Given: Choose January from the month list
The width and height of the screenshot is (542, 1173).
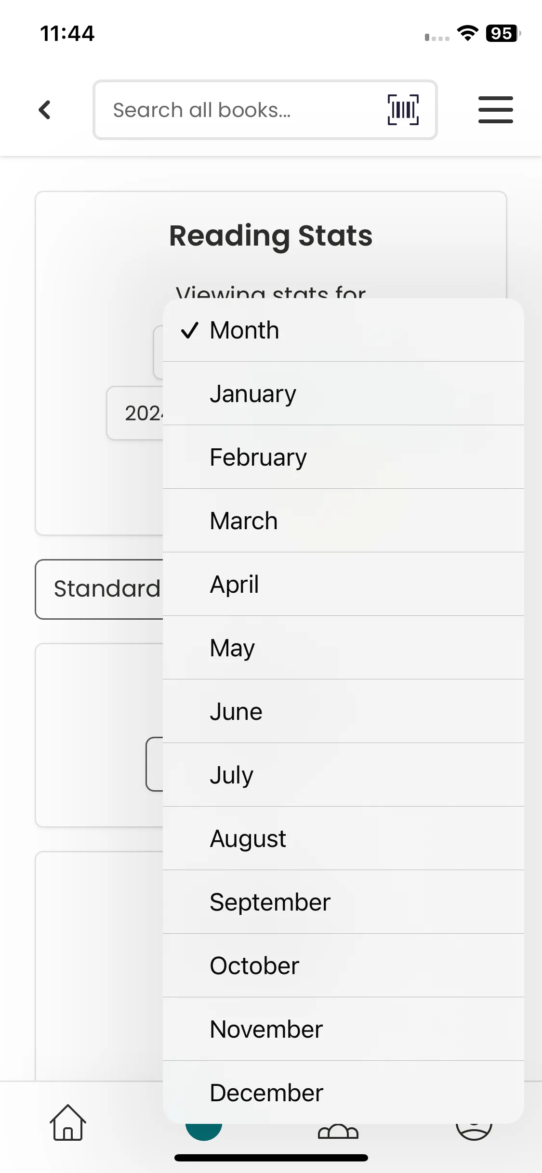Looking at the screenshot, I should pos(343,394).
